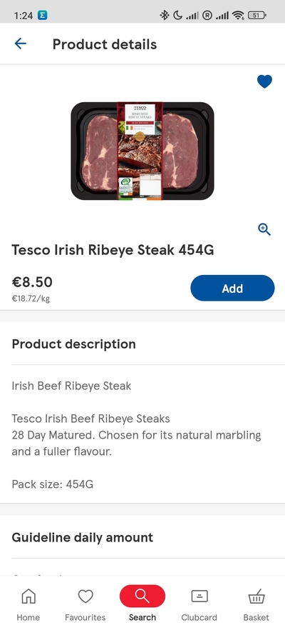Image resolution: width=285 pixels, height=635 pixels.
Task: Select the Product description section heading
Action: (74, 344)
